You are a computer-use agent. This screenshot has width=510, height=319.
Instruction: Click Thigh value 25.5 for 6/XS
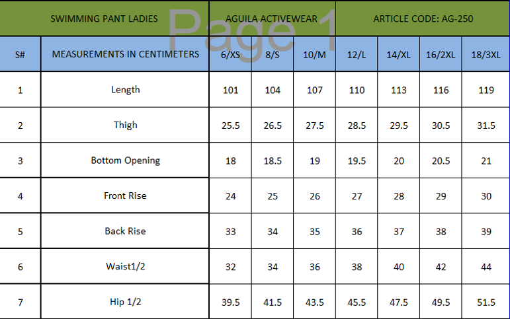(x=230, y=125)
